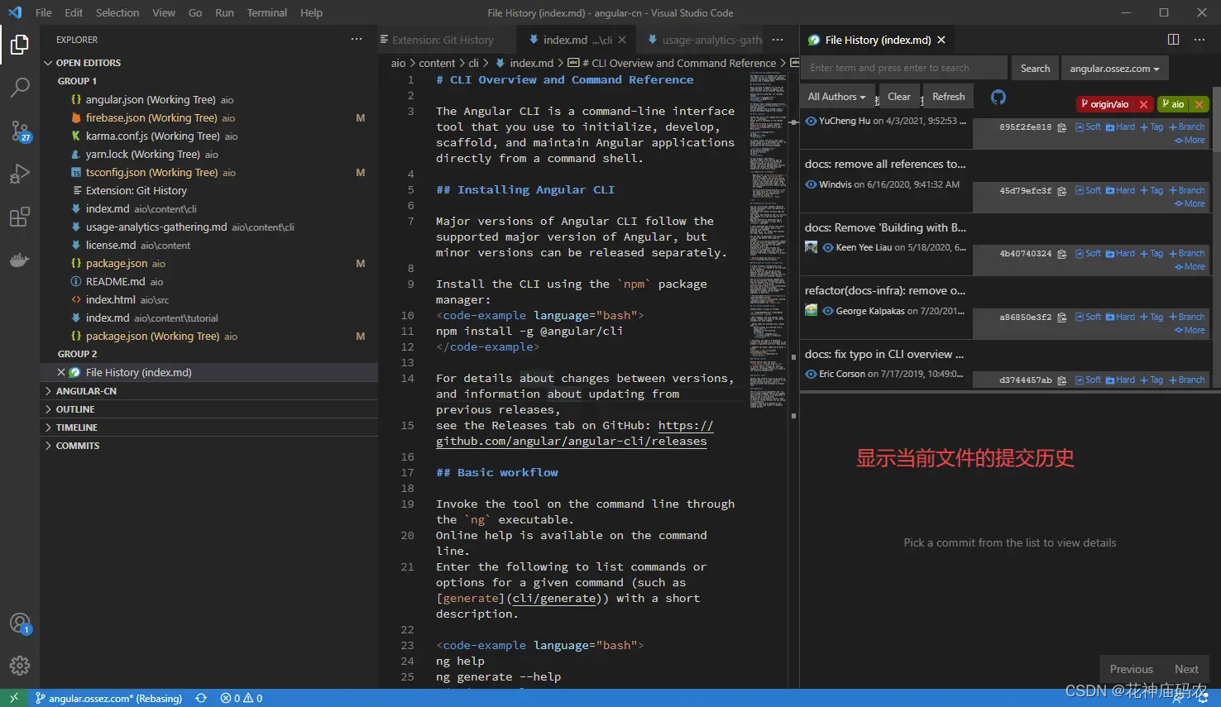Screen dimensions: 1221x707
Task: Open the All Authors dropdown
Action: (836, 97)
